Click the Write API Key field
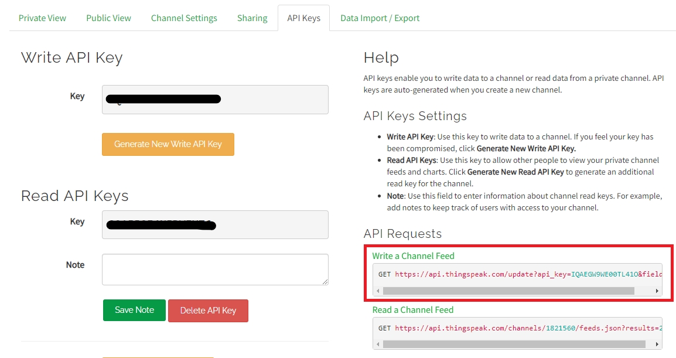This screenshot has height=358, width=676. [x=215, y=100]
